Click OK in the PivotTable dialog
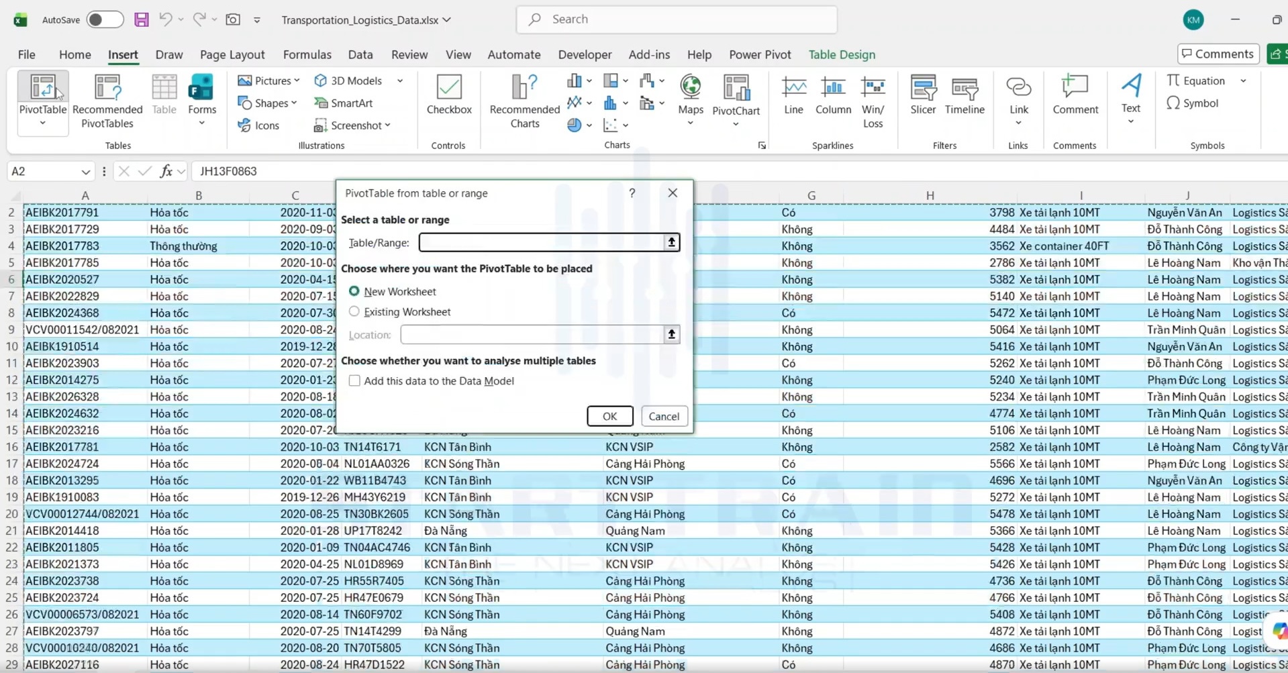The image size is (1288, 673). point(609,416)
